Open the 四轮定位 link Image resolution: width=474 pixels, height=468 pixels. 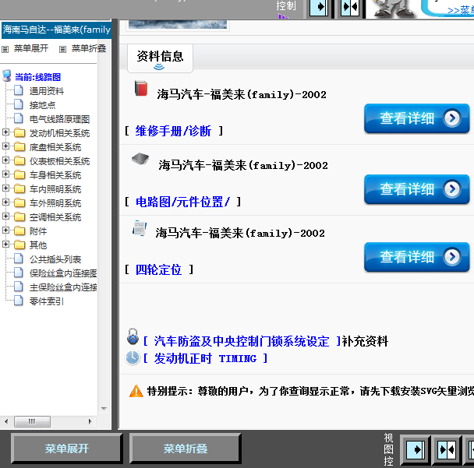click(158, 269)
